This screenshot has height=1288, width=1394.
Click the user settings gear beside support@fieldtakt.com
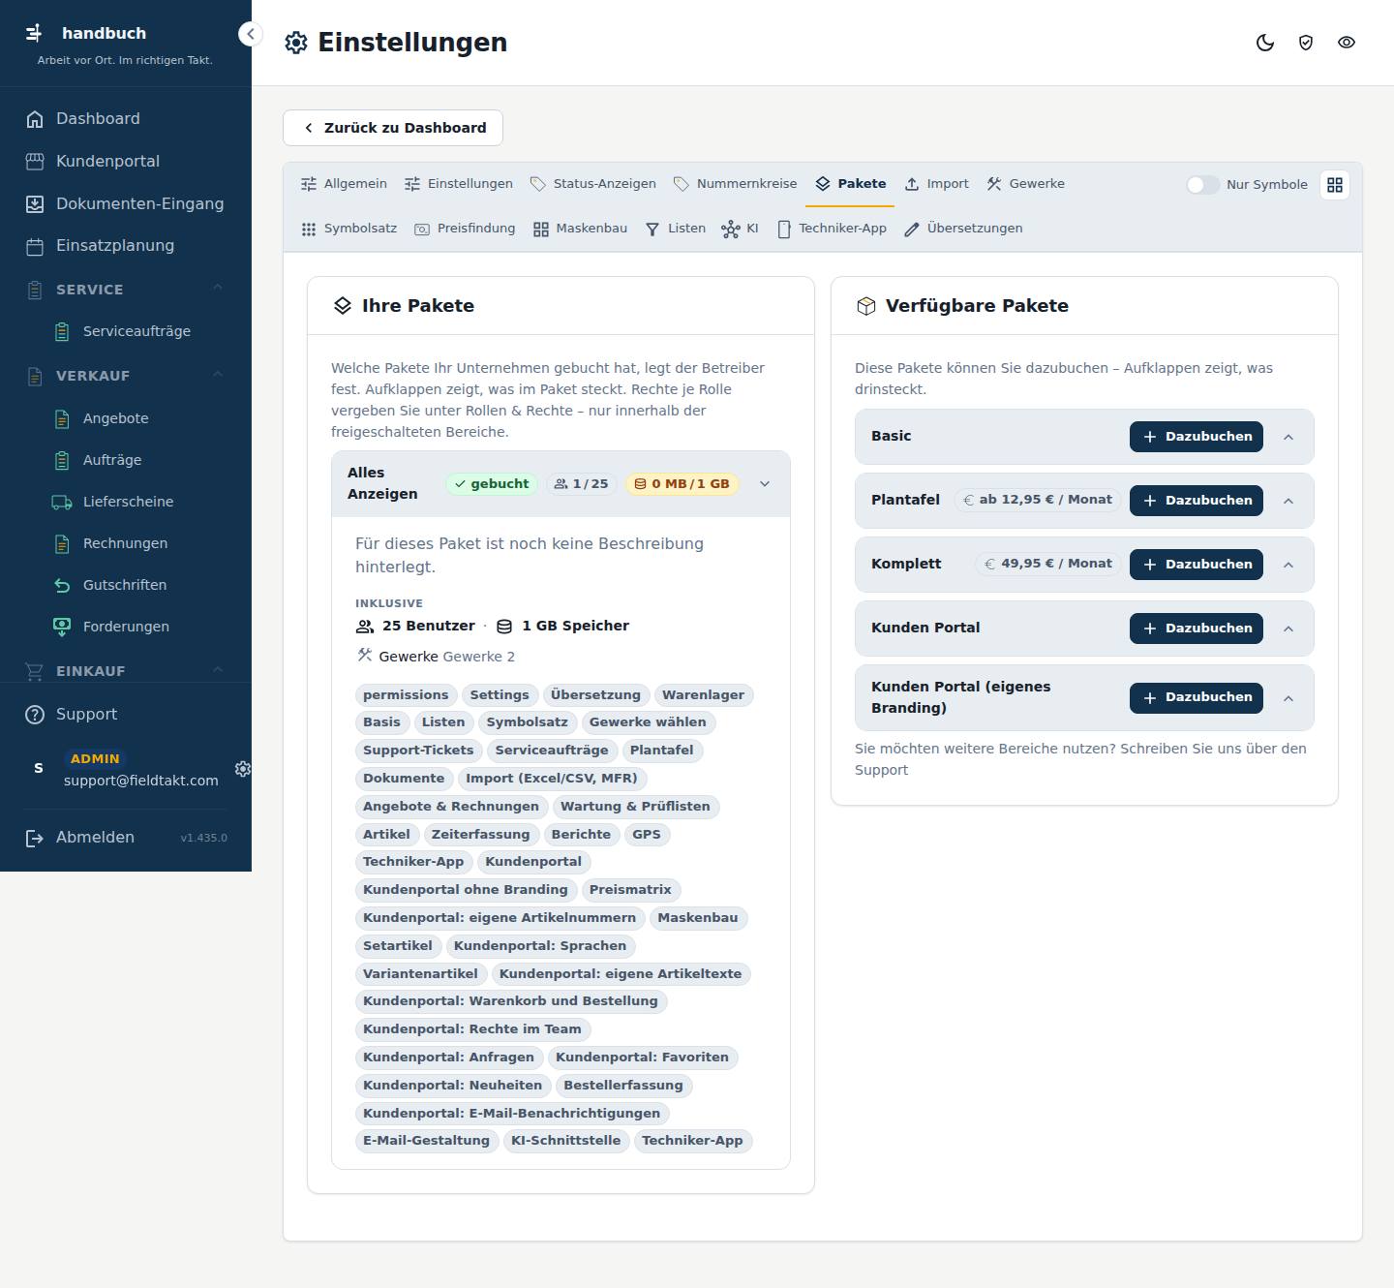(243, 769)
